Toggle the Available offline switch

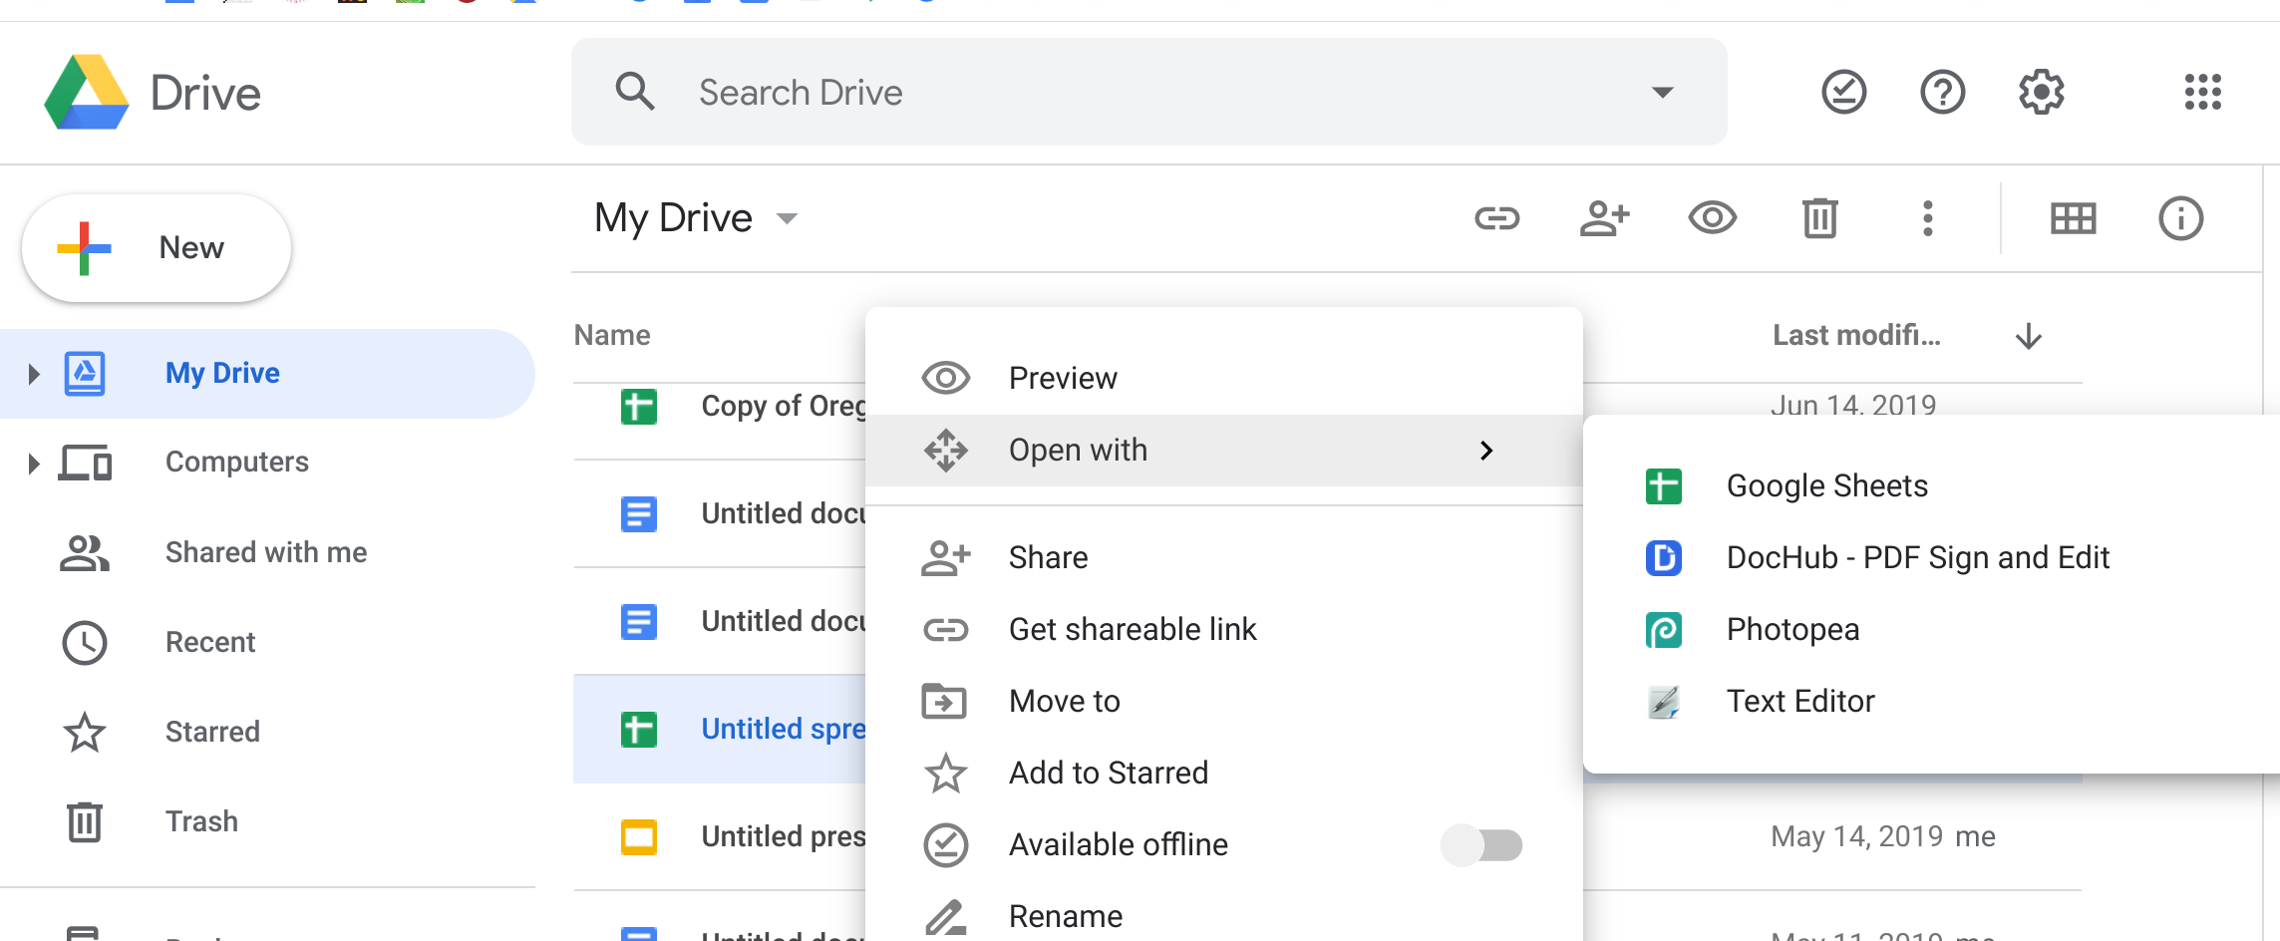point(1481,845)
